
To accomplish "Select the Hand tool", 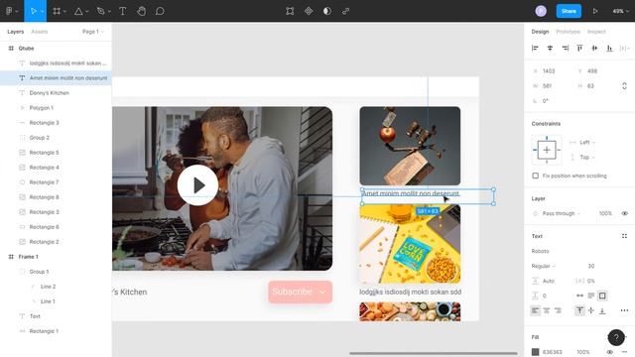I will [141, 11].
